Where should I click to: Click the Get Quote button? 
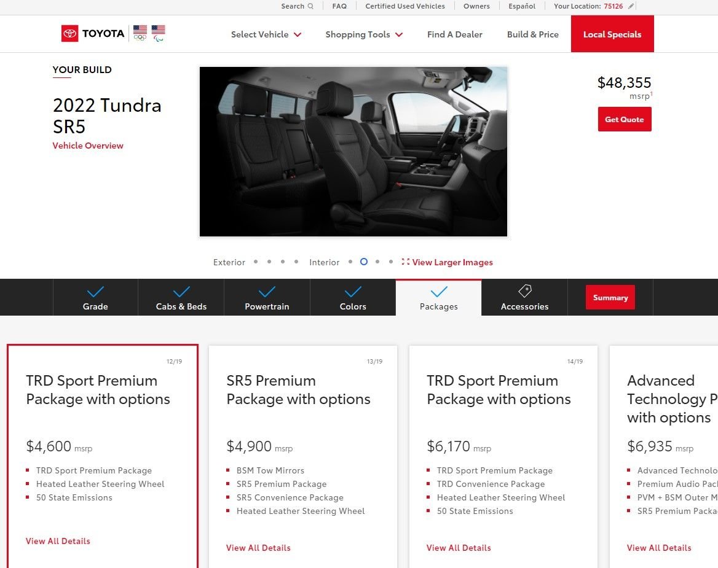coord(625,119)
